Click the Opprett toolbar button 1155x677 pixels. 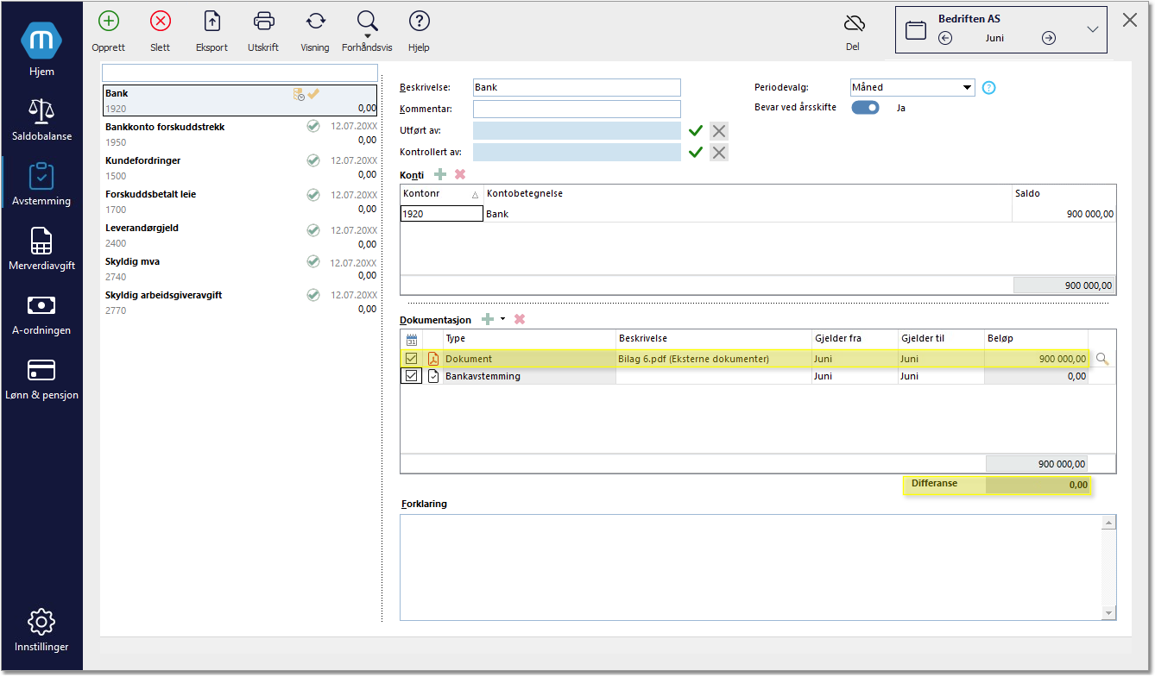(109, 31)
